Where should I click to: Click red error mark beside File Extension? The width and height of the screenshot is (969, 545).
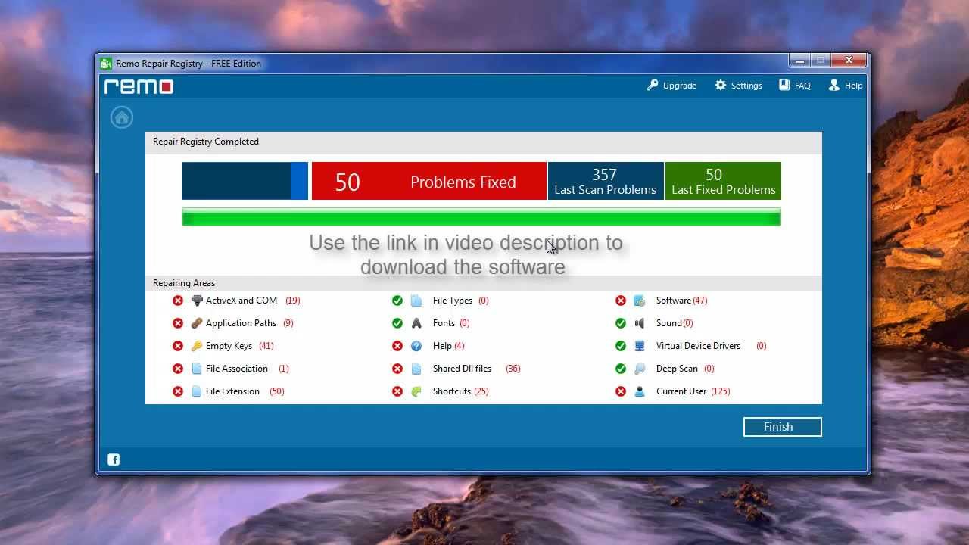point(178,391)
